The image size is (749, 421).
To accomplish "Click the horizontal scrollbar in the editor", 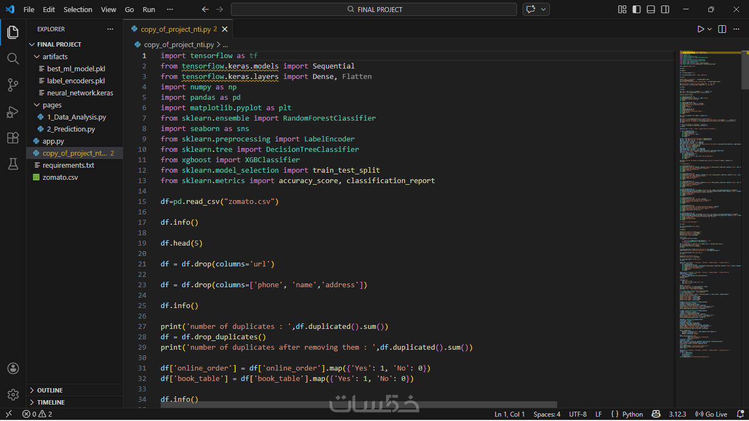I will [359, 405].
